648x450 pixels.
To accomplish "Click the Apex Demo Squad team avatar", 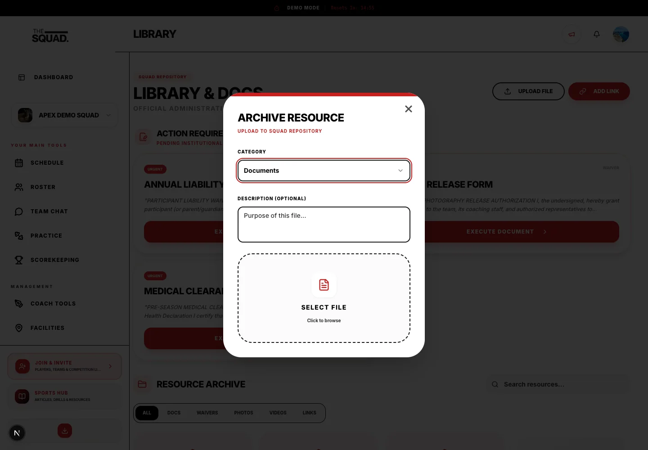I will 25,115.
